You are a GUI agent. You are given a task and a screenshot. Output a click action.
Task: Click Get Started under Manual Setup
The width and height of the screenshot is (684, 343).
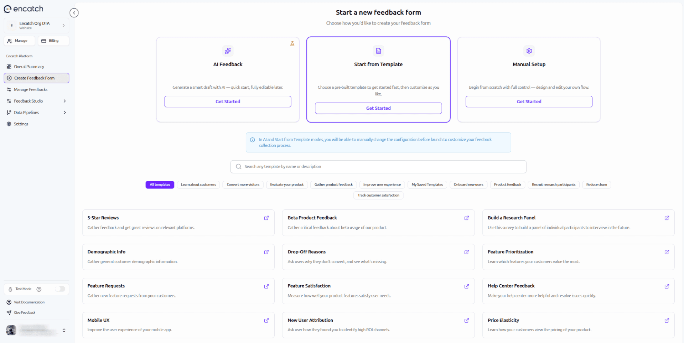tap(529, 102)
